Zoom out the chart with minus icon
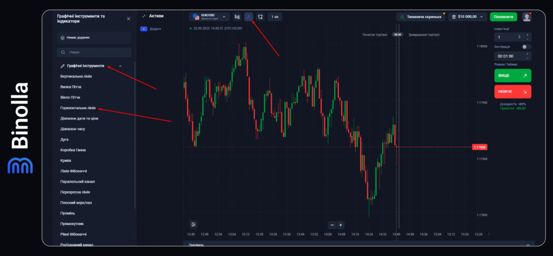Viewport: 553px width, 256px height. 332,225
